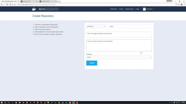Open File Explorer from the taskbar

pos(20,103)
